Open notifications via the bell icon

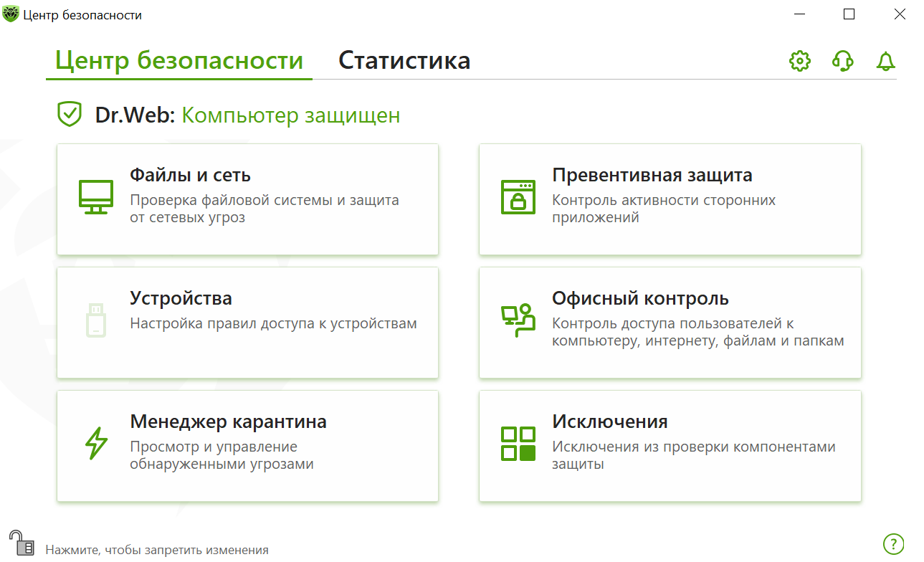(886, 61)
